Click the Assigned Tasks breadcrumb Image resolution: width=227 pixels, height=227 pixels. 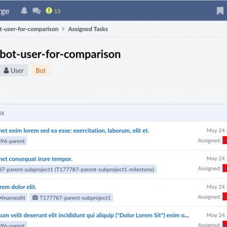pyautogui.click(x=88, y=29)
